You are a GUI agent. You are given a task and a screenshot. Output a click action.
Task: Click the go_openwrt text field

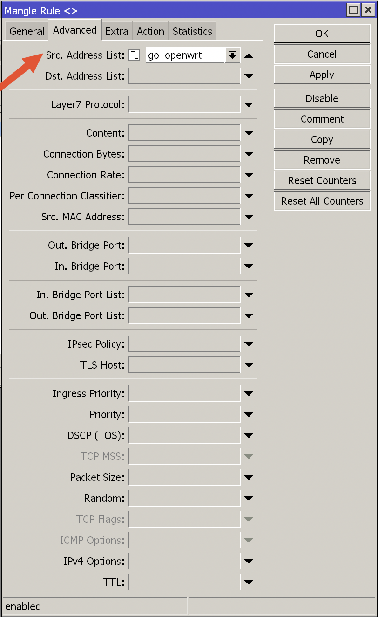(185, 55)
